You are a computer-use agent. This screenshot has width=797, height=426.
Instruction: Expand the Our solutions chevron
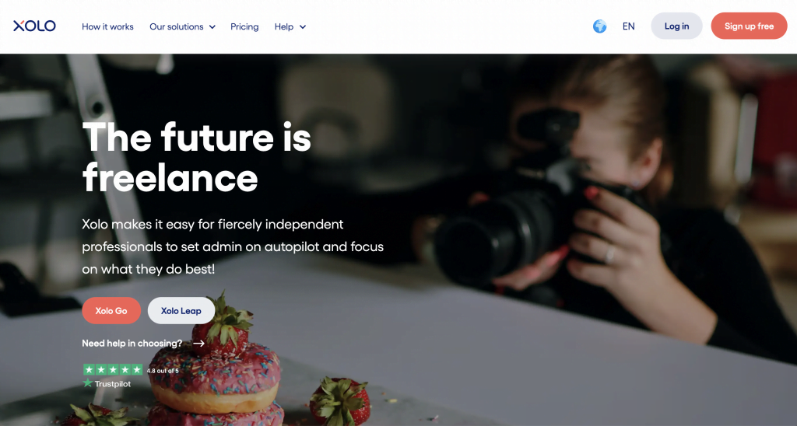[212, 27]
